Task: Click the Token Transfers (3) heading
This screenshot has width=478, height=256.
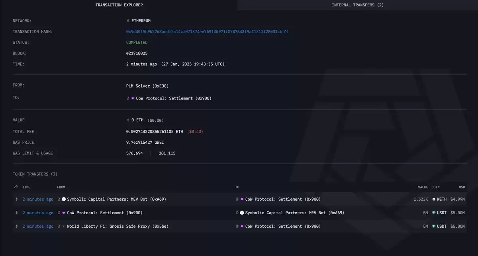Action: coord(35,174)
